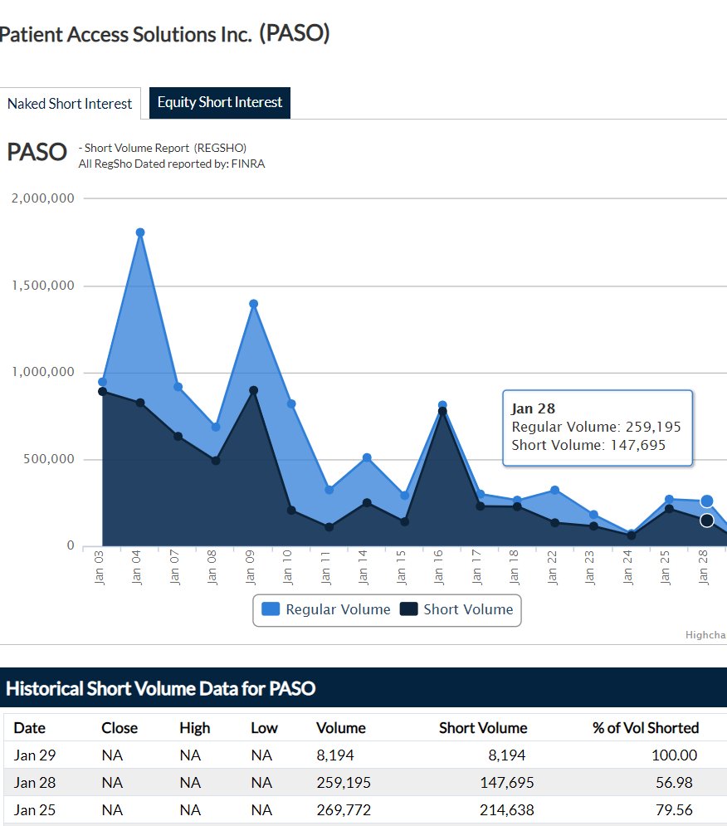The image size is (727, 826).
Task: Select the Jan 29 date cell
Action: pyautogui.click(x=34, y=755)
